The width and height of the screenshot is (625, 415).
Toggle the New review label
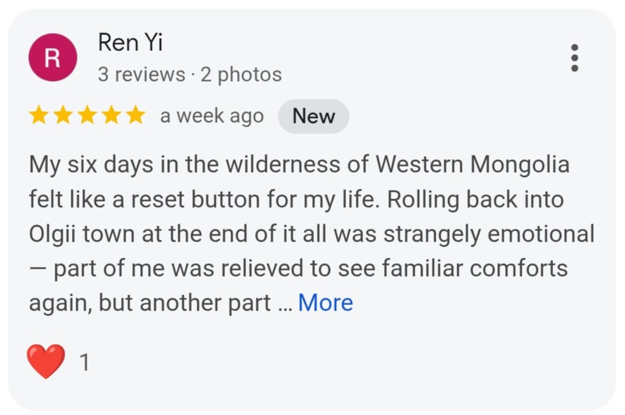click(313, 116)
